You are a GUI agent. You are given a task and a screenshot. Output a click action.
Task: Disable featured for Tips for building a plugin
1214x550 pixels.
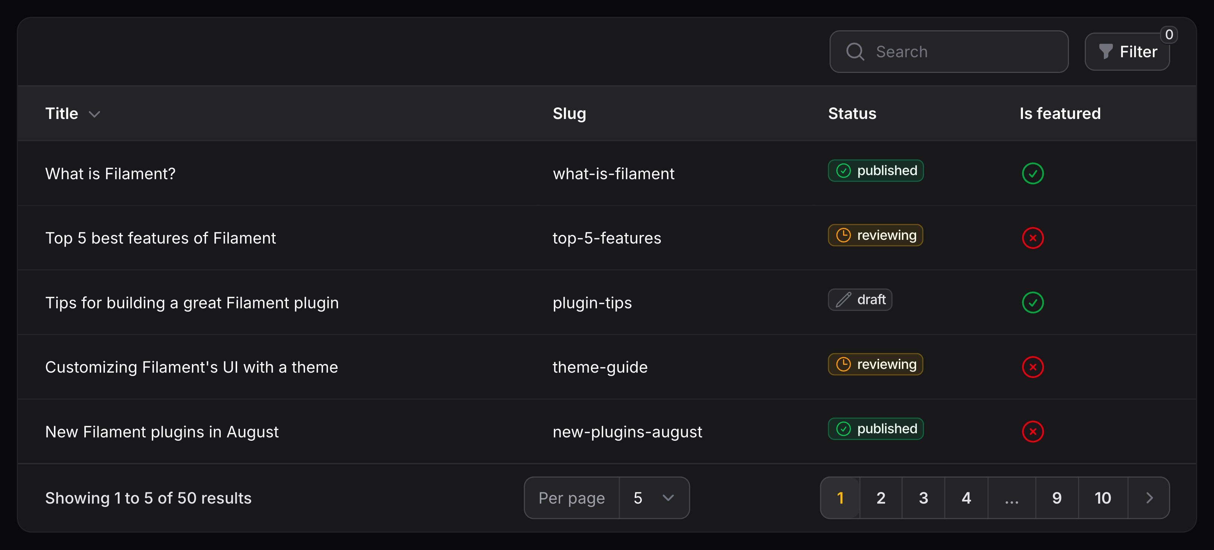1033,303
